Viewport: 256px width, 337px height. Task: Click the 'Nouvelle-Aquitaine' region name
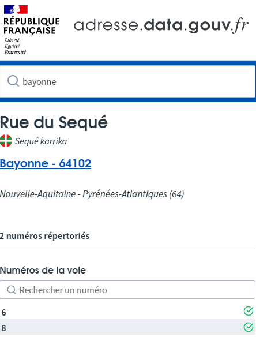click(x=38, y=194)
